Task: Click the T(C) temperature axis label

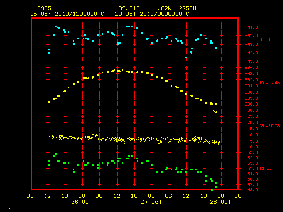Action: click(x=265, y=39)
